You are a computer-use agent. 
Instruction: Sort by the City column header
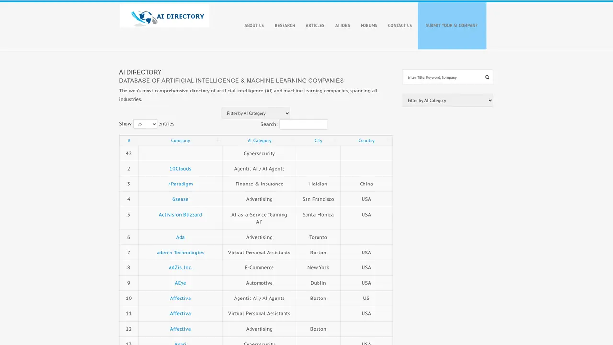point(318,140)
